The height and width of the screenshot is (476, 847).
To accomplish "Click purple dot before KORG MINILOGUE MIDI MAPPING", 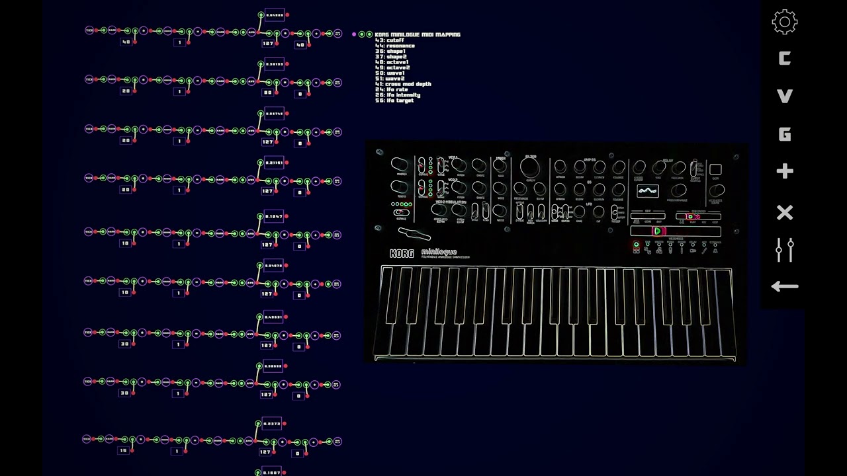I will pos(354,34).
